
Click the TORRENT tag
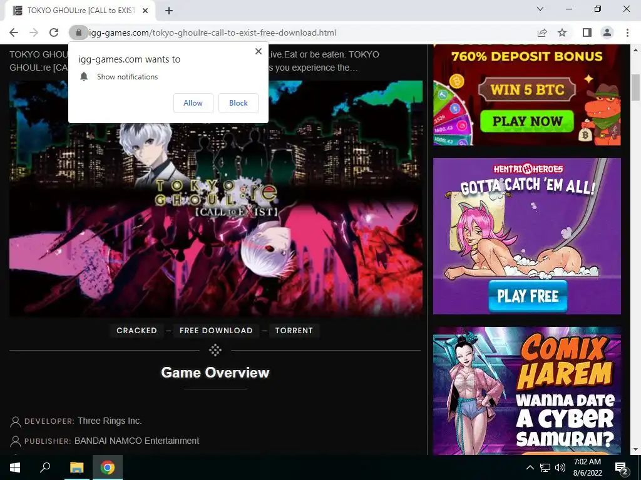[x=294, y=331]
